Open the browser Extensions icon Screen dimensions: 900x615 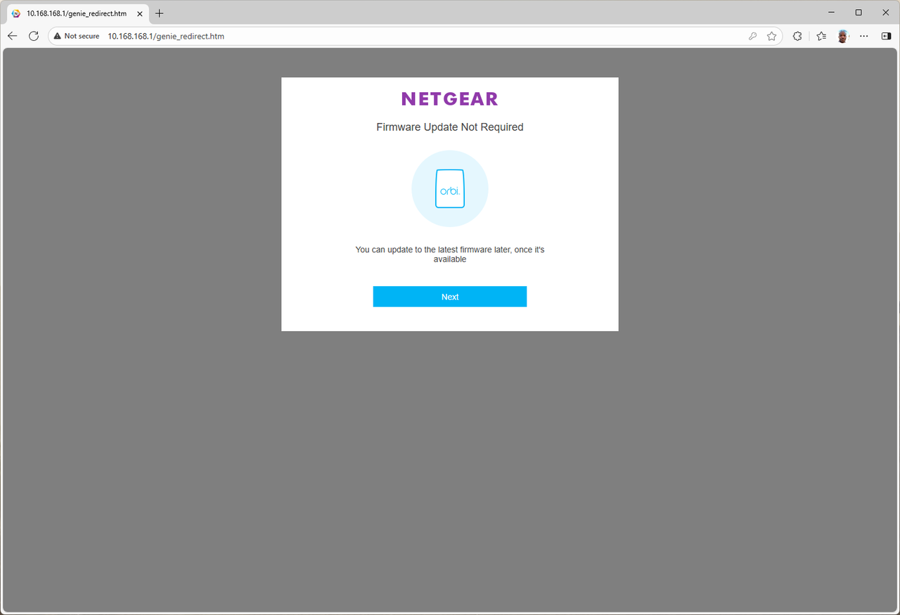[797, 36]
